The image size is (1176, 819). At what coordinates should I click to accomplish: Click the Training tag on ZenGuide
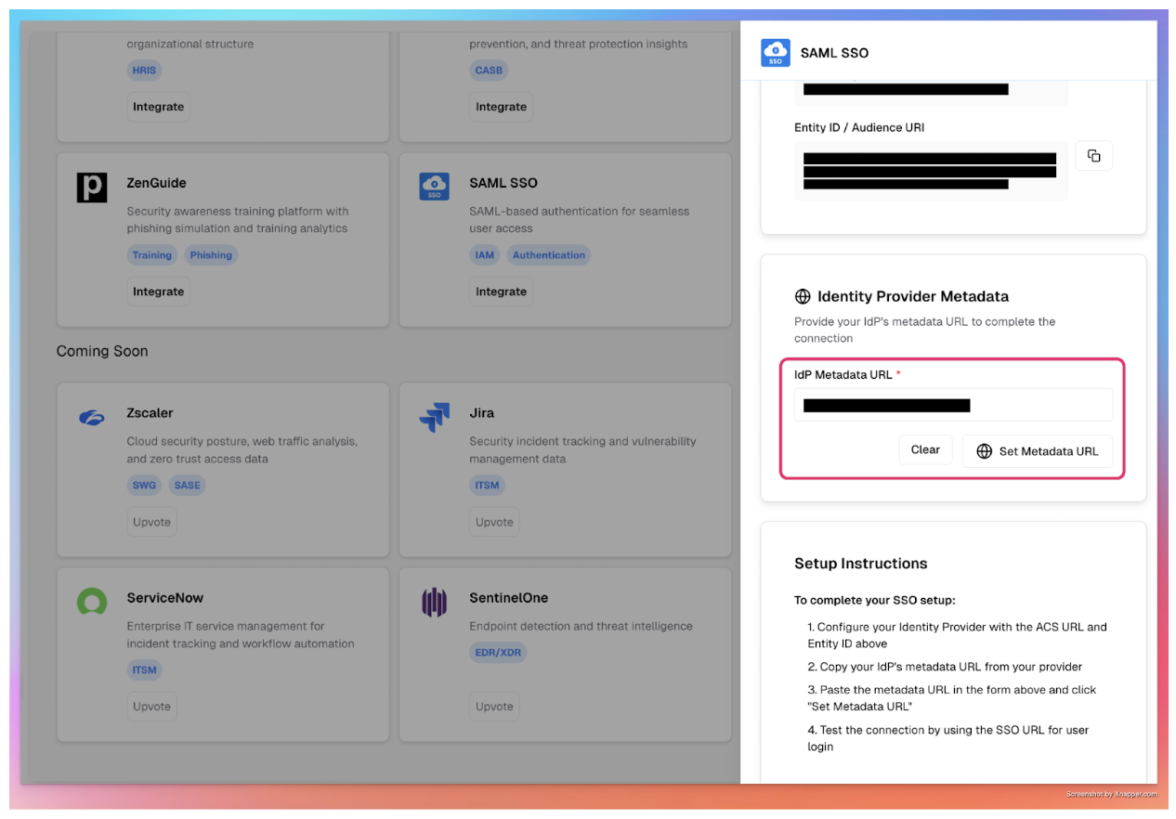click(x=152, y=255)
